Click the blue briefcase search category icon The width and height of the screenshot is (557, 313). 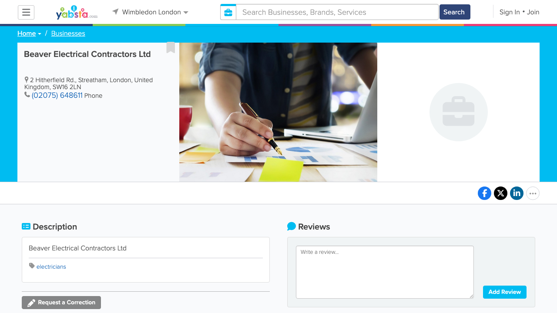228,12
